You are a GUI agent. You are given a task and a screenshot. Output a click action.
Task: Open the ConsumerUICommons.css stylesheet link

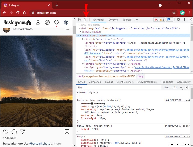[157, 50]
